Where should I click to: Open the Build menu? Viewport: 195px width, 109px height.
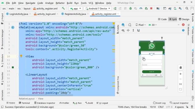click(x=69, y=3)
